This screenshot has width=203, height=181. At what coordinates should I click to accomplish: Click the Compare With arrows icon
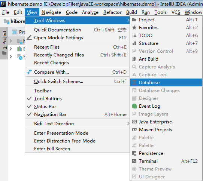tap(29, 72)
